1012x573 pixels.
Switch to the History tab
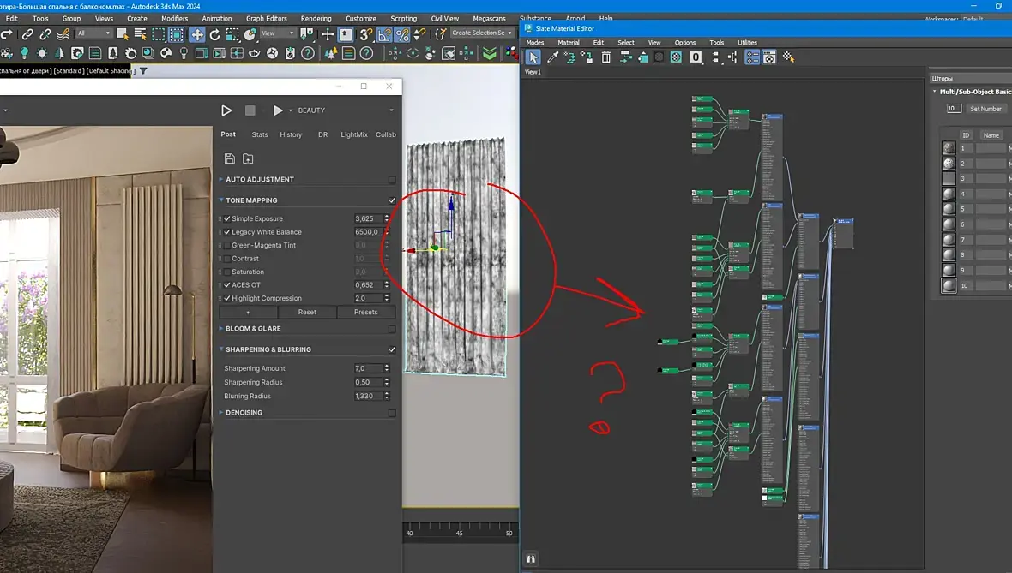[291, 134]
